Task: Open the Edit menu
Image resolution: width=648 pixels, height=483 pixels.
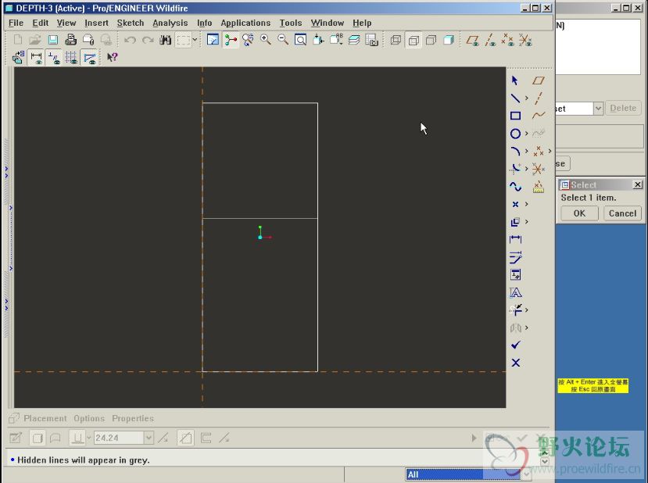Action: [x=40, y=23]
